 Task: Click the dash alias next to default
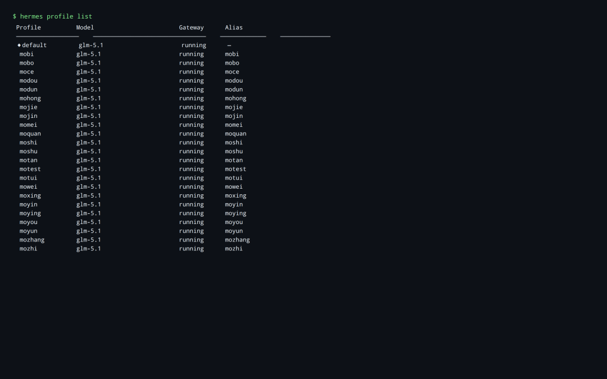[228, 45]
